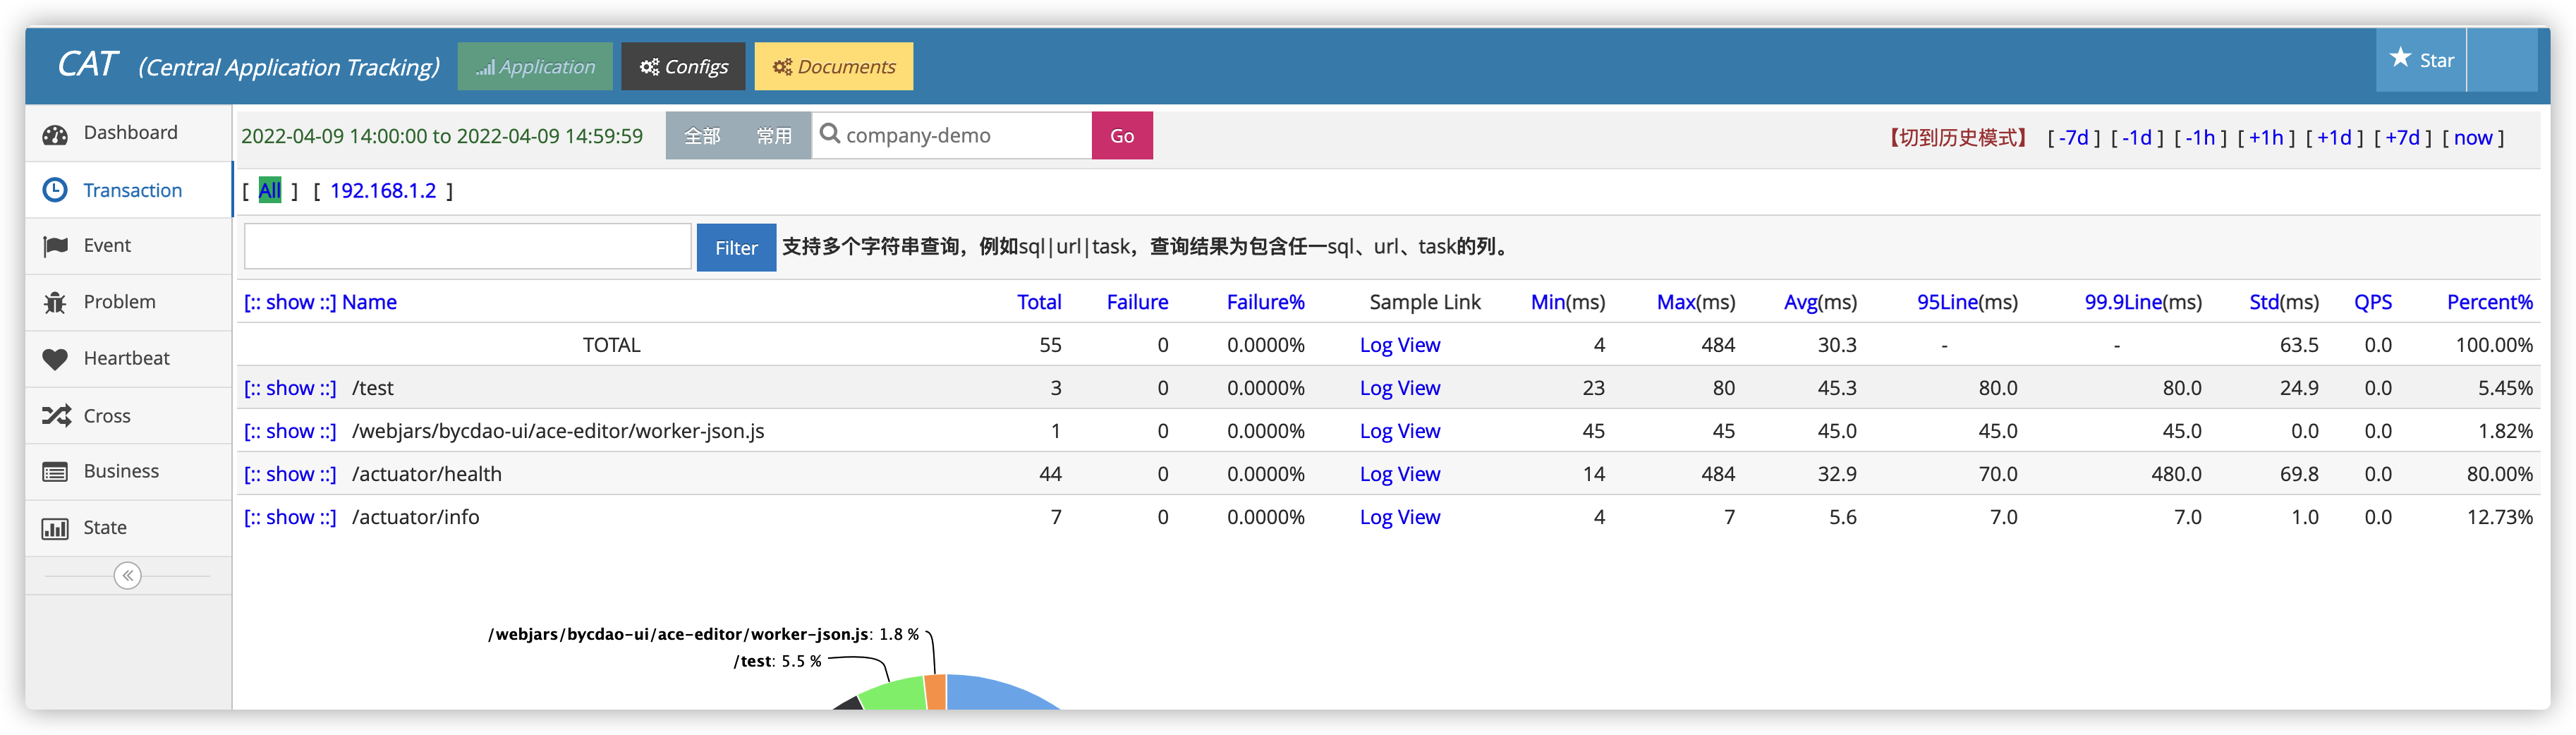Go back seven days with -7d

2074,138
